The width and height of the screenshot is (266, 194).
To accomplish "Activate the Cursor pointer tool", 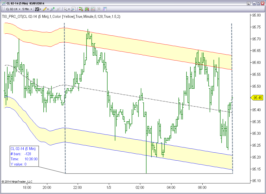I will coord(65,9).
